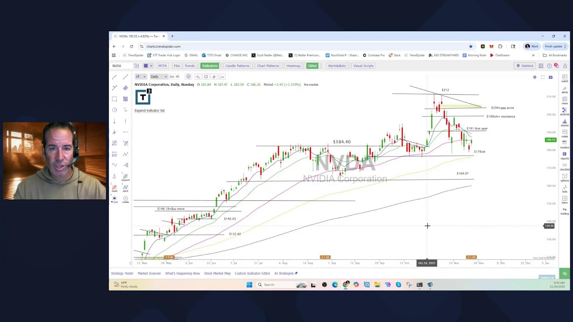The width and height of the screenshot is (573, 322).
Task: Click Expand indicator list link
Action: (150, 110)
